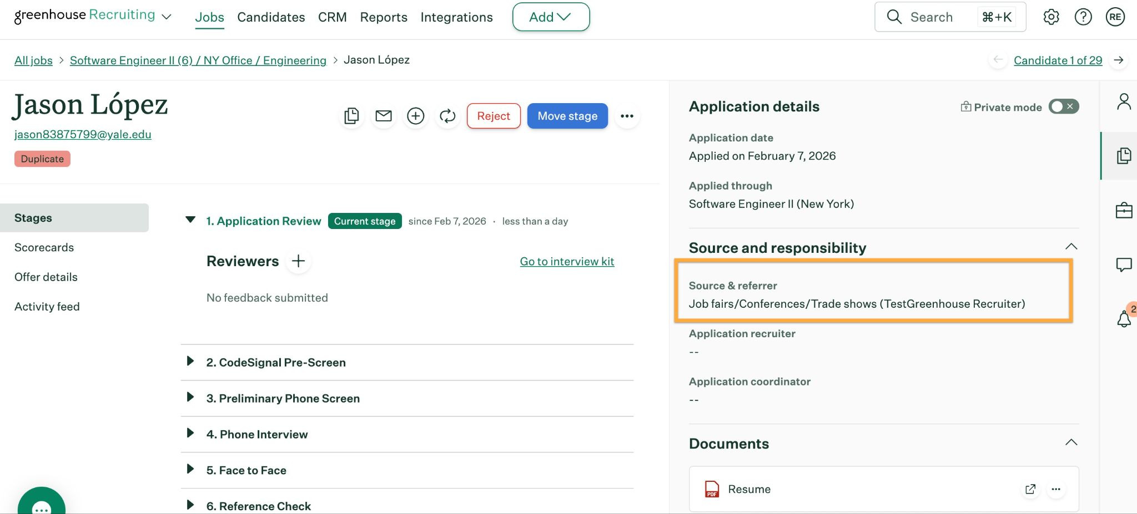Select the application details documents icon in sidebar
Viewport: 1137px width, 514px height.
tap(1124, 156)
